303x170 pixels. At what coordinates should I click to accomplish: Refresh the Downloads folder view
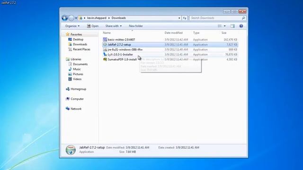point(185,18)
